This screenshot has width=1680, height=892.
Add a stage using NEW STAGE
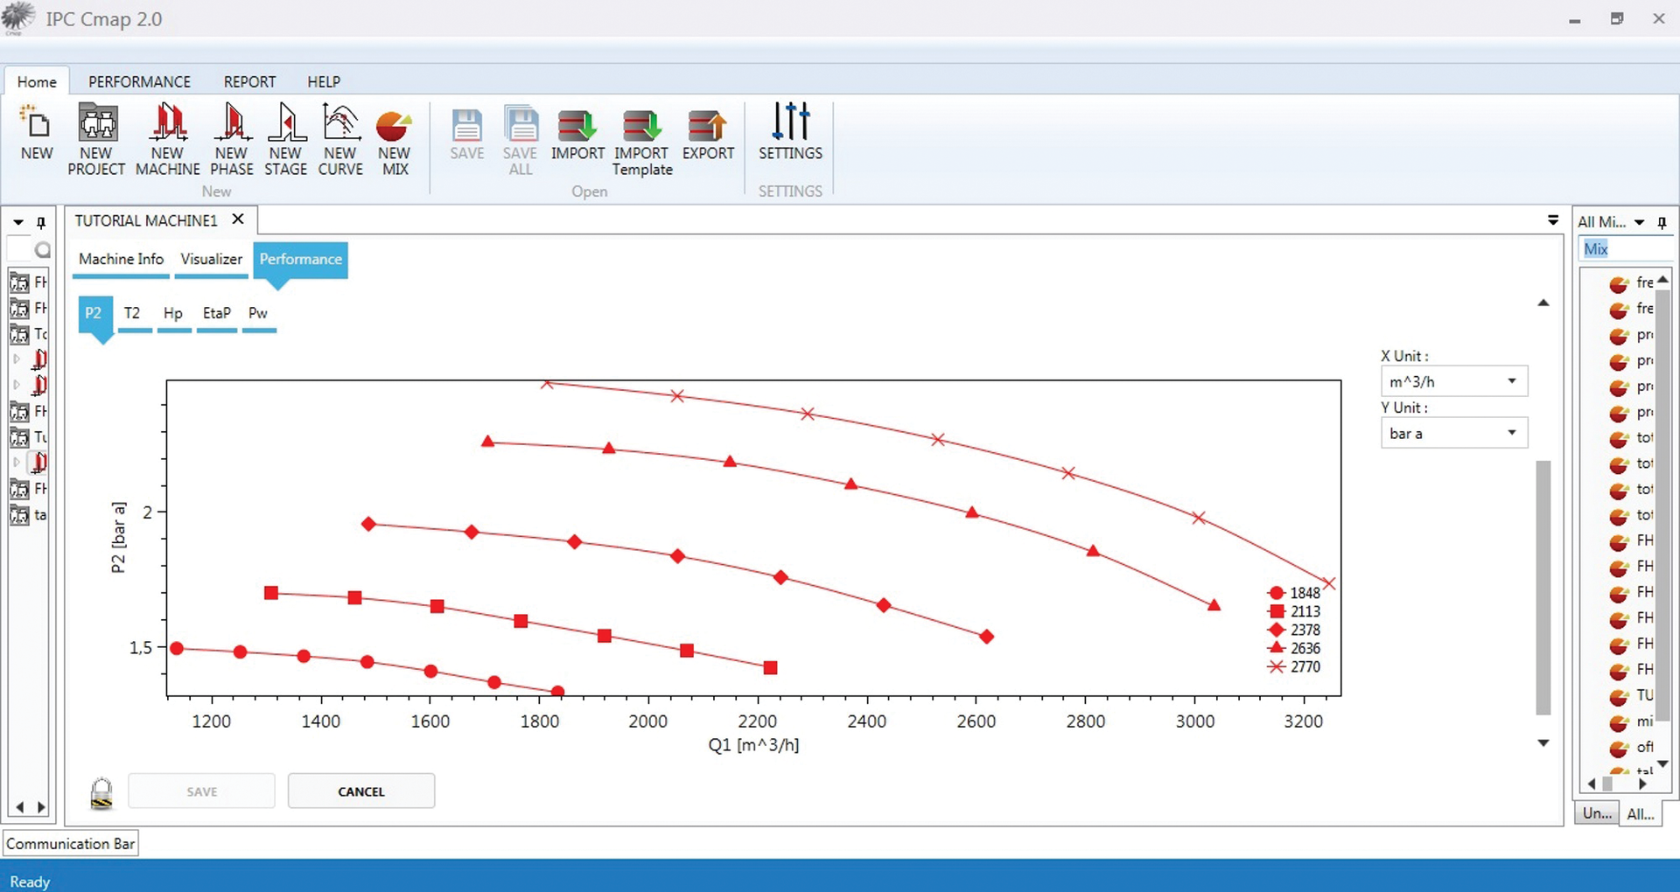point(286,138)
